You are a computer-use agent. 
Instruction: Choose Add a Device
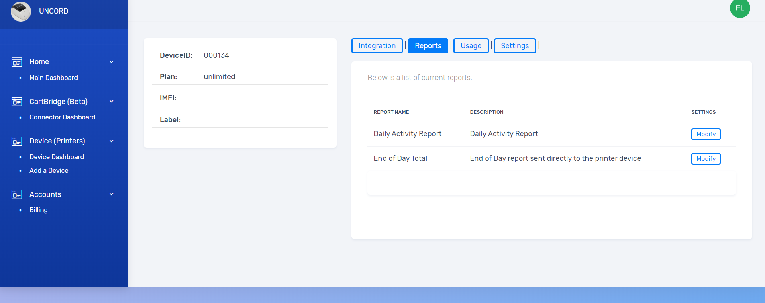(49, 170)
